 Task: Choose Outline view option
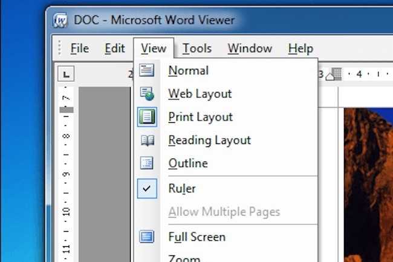click(x=226, y=163)
